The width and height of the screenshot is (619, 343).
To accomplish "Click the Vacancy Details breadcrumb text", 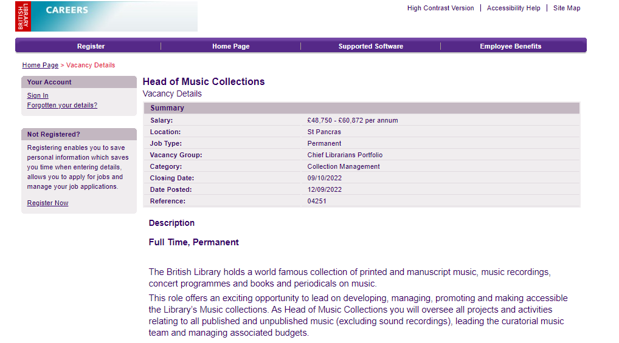I will click(x=91, y=65).
